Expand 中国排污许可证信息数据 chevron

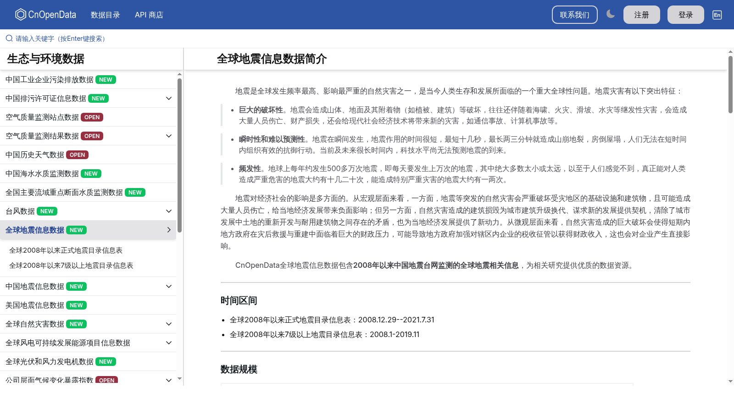169,99
